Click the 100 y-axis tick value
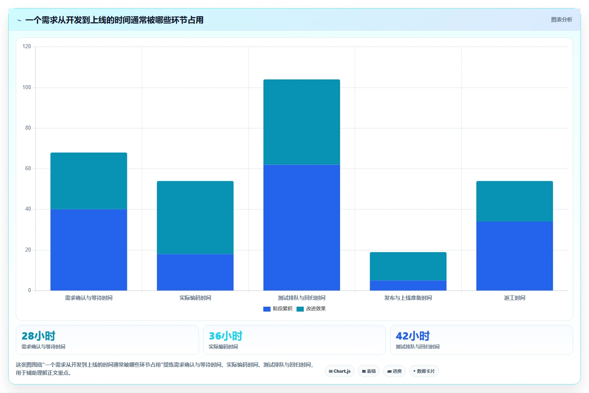 [27, 88]
